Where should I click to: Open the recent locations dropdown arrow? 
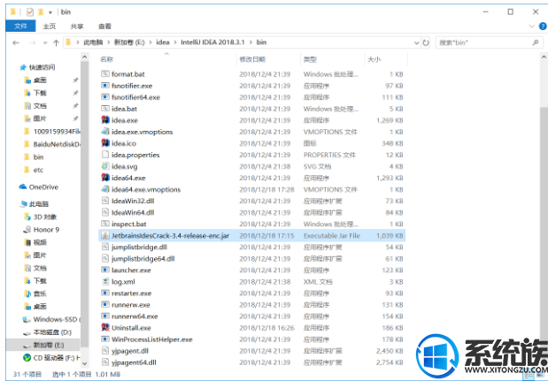(x=45, y=43)
